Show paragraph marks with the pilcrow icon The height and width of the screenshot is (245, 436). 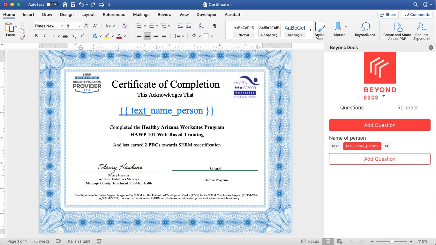[215, 26]
